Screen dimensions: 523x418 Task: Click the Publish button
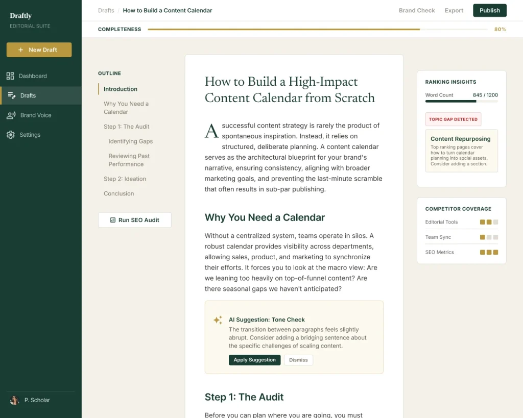[489, 10]
